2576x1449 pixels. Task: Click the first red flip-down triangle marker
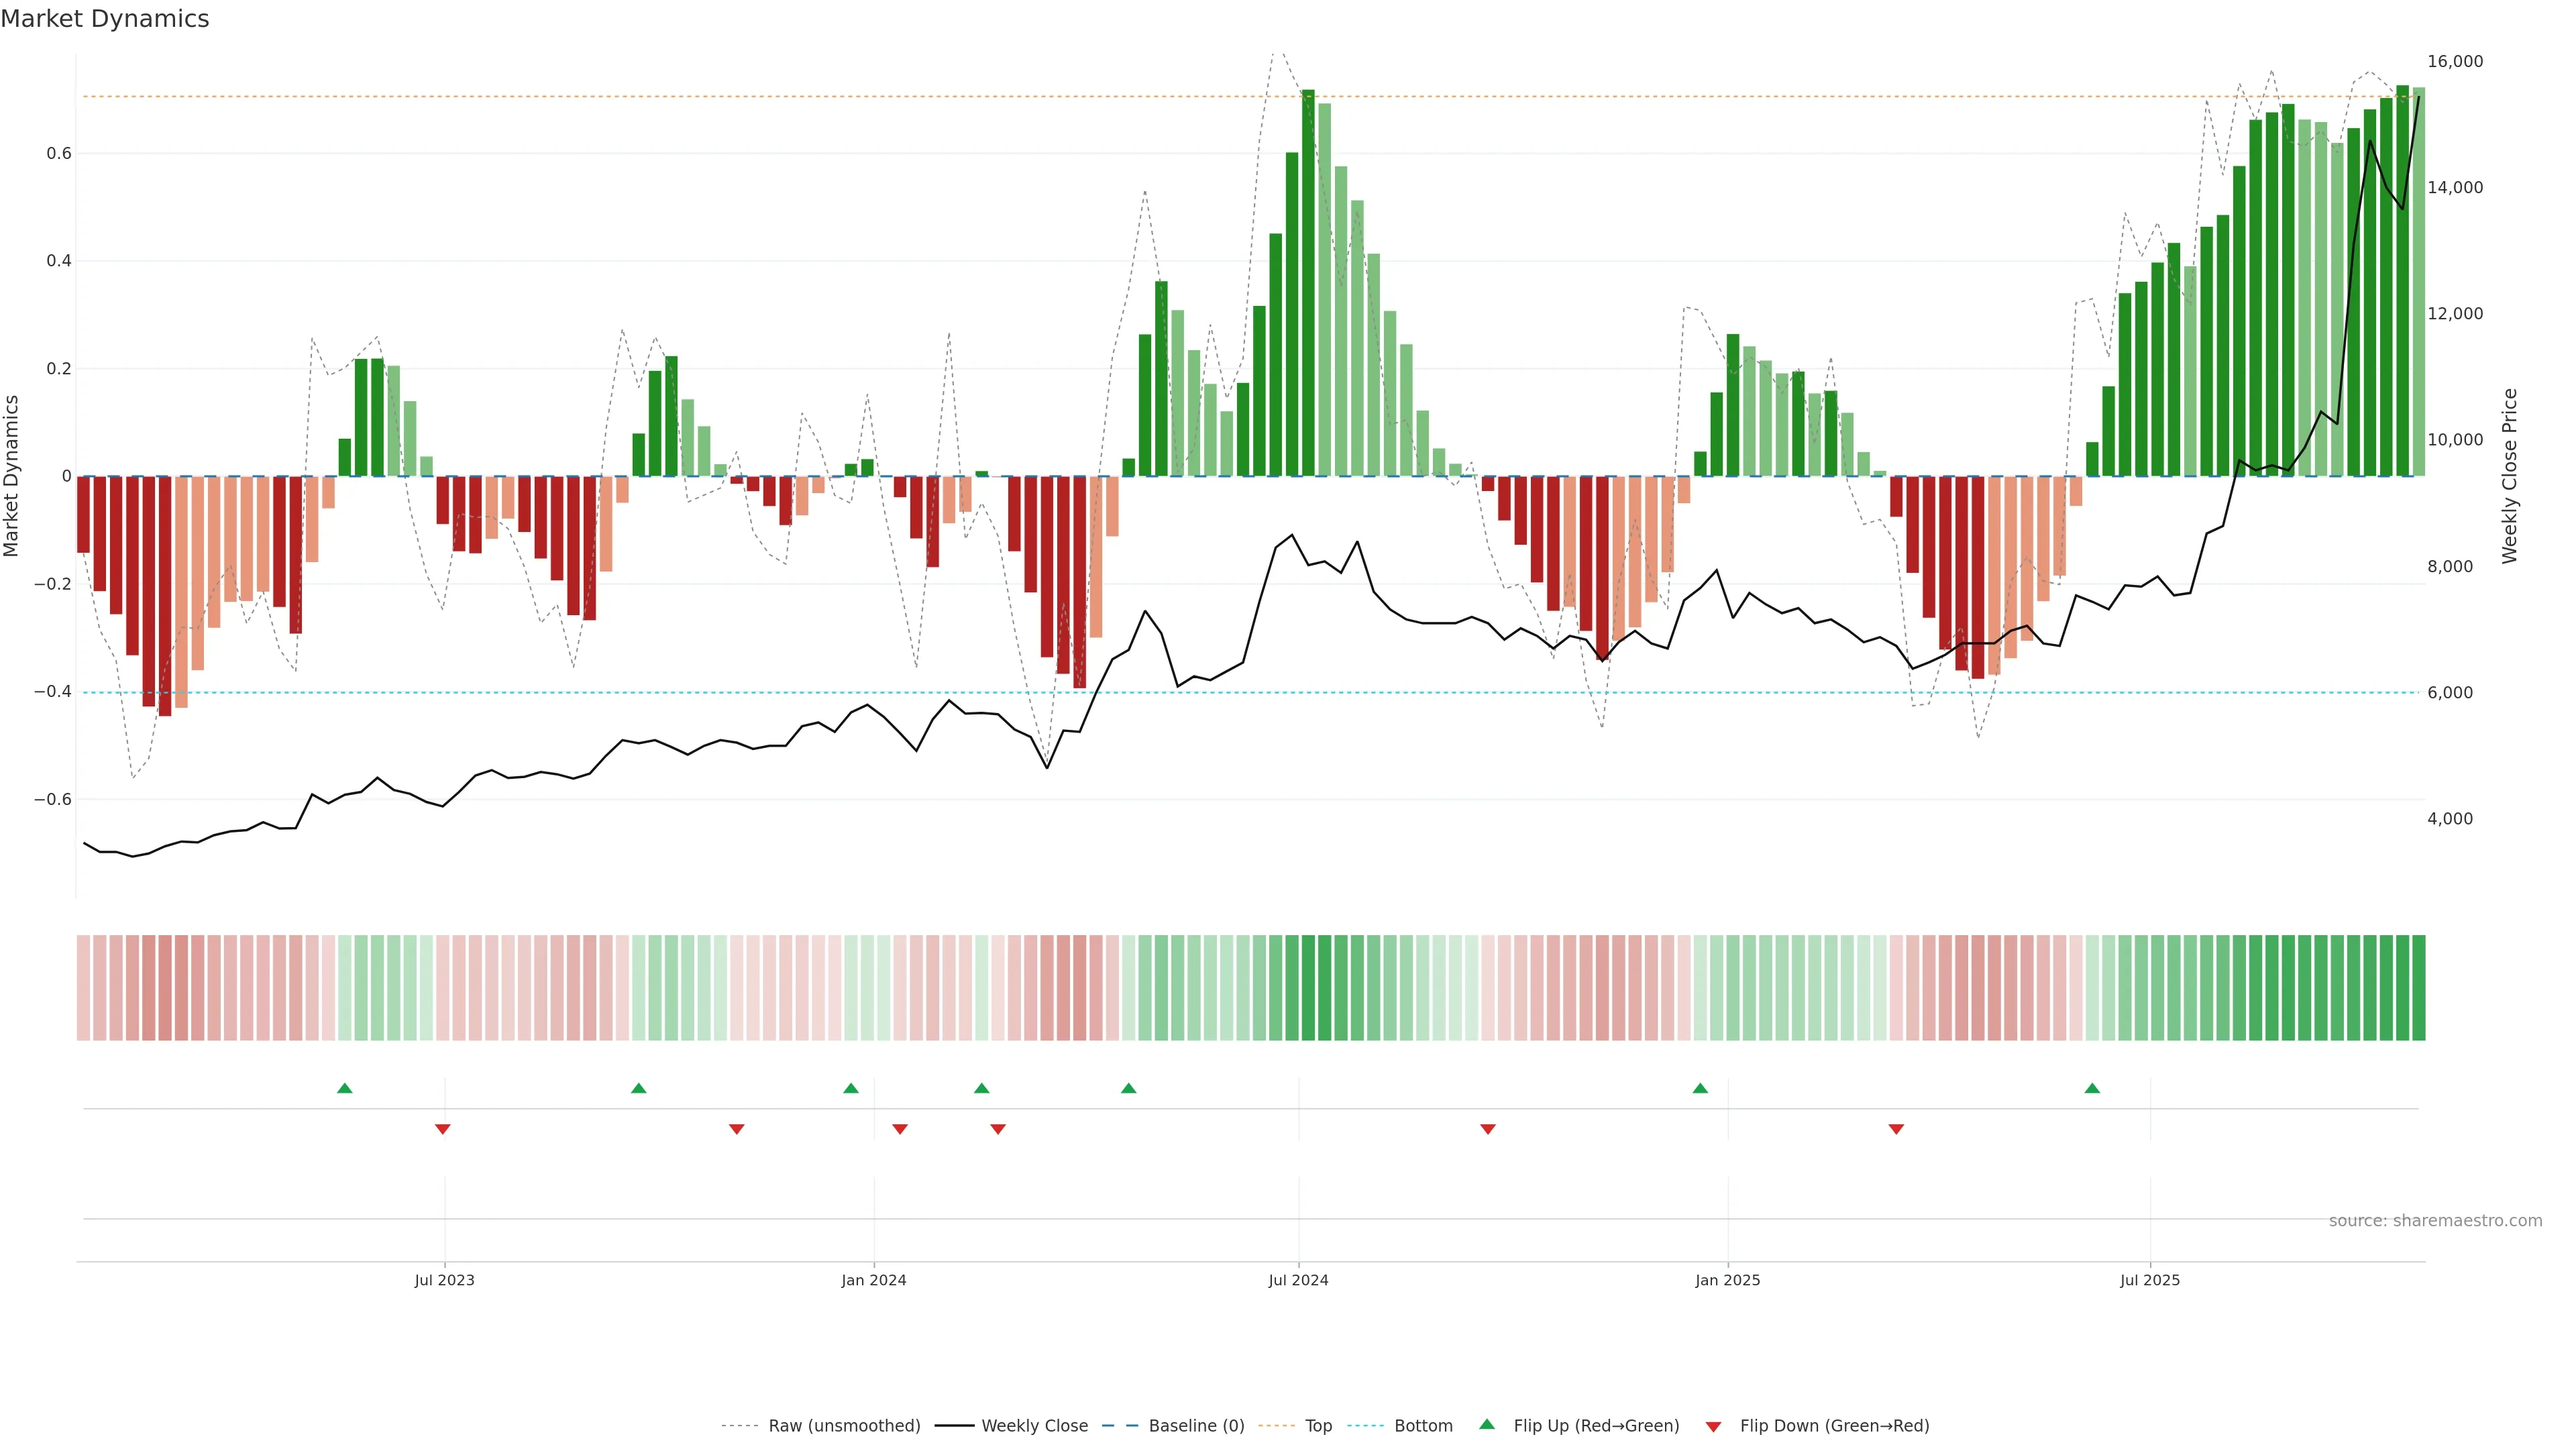tap(443, 1129)
